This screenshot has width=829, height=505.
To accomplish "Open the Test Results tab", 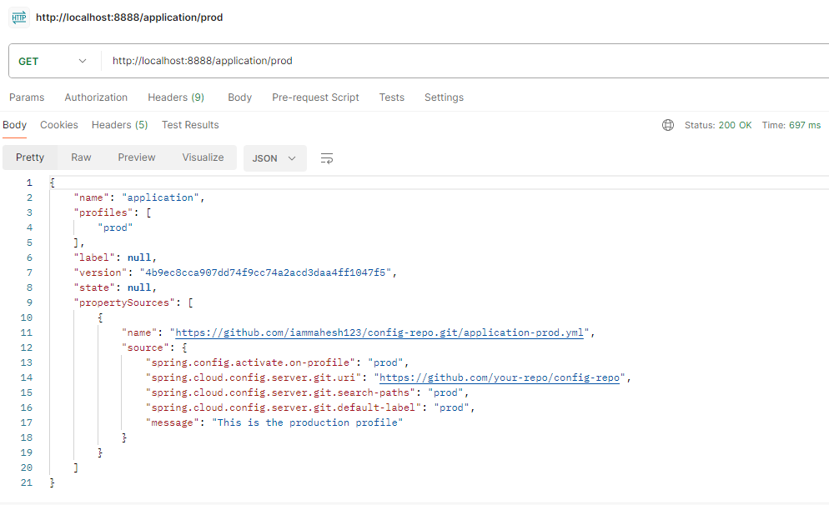I will [190, 125].
